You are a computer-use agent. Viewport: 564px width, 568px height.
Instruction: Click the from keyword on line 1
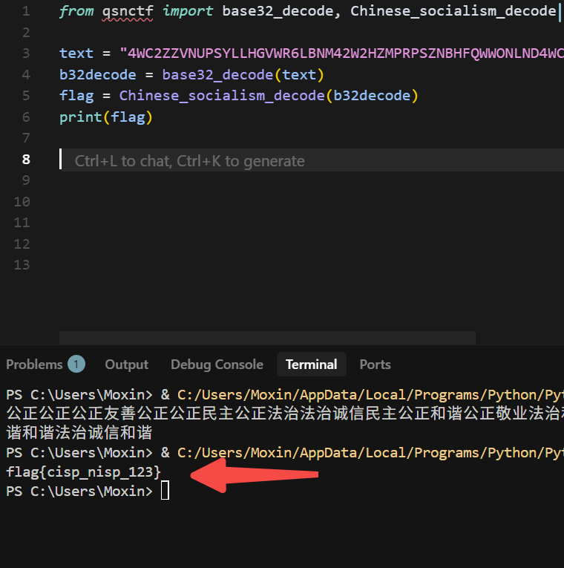tap(76, 11)
